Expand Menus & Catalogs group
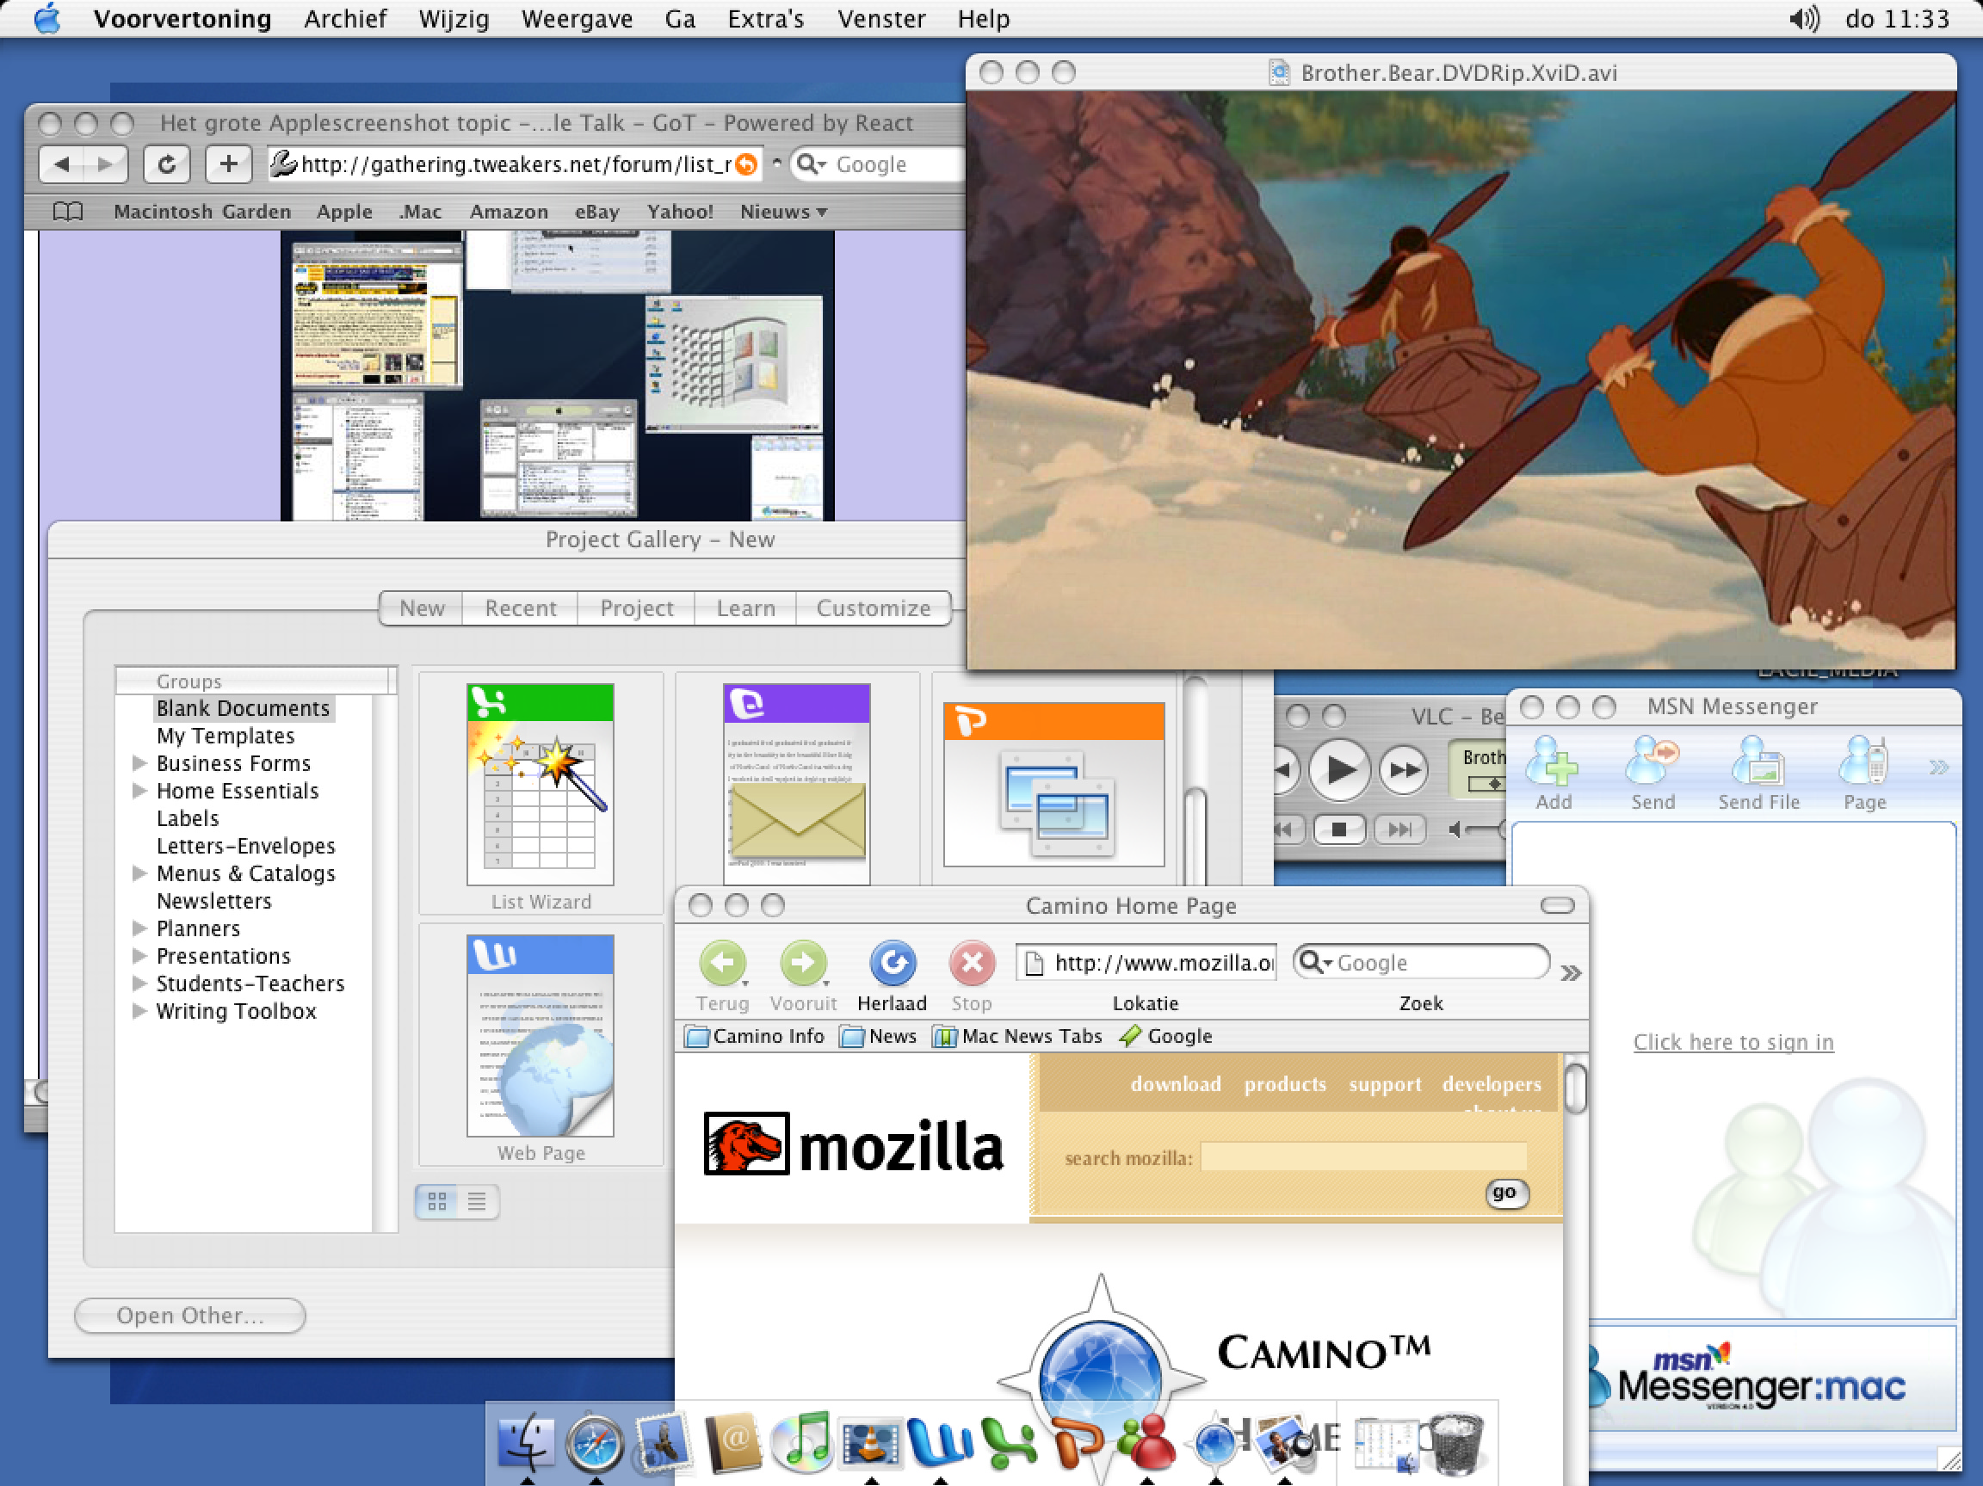1983x1486 pixels. click(139, 873)
